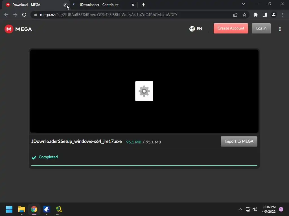Open Chrome's three-dot main menu
The width and height of the screenshot is (289, 216).
tap(283, 15)
